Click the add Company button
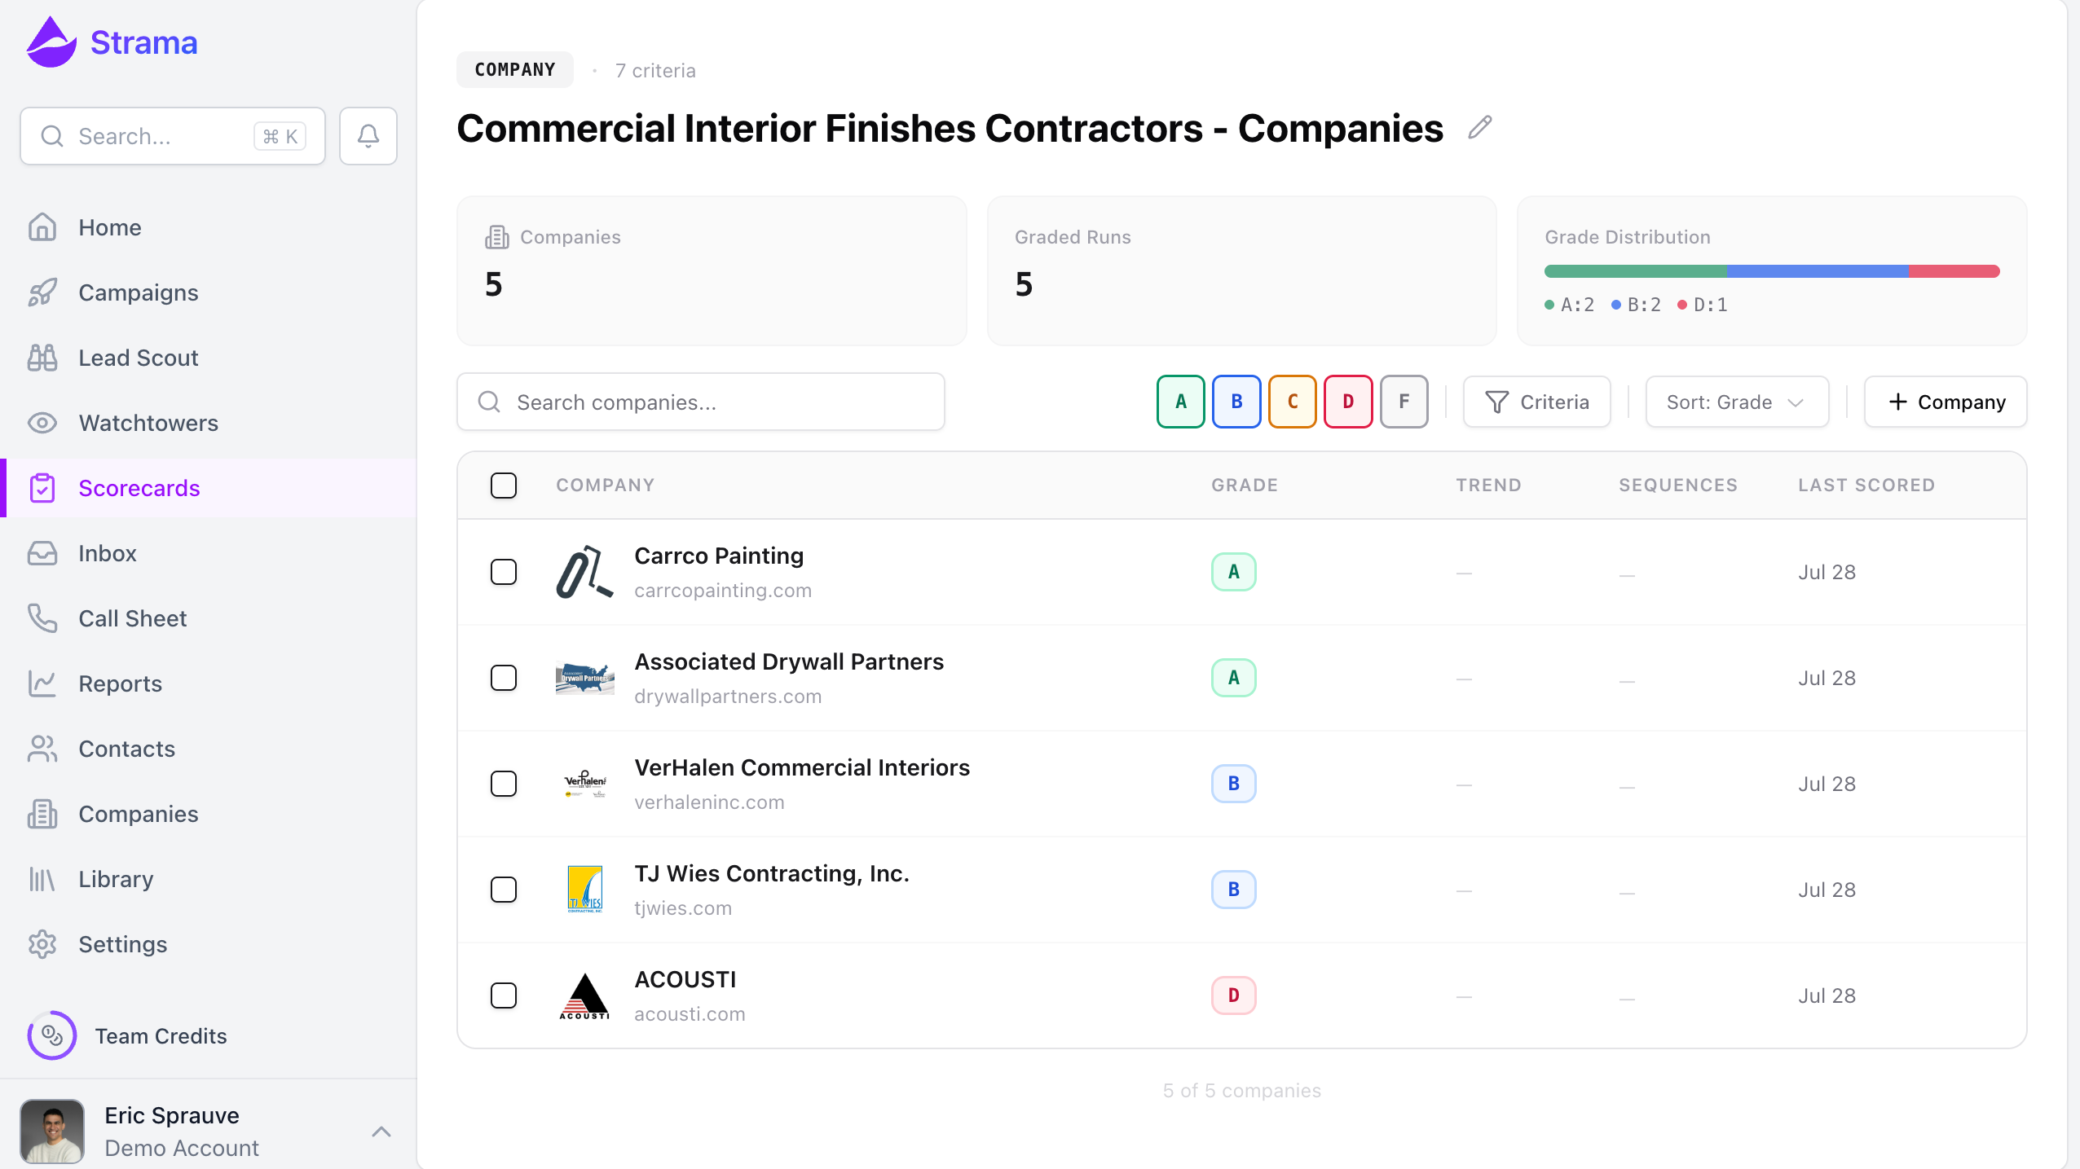Screen dimensions: 2080x1169 point(1945,402)
